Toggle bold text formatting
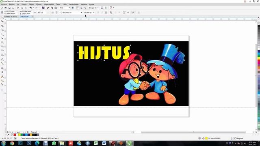Screen dimensions: 260x146 click(x=98, y=13)
